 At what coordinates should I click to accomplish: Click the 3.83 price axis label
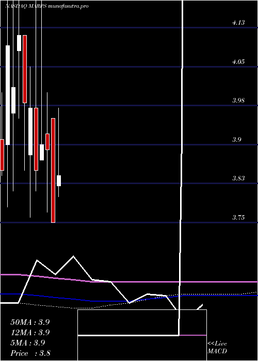click(x=238, y=178)
